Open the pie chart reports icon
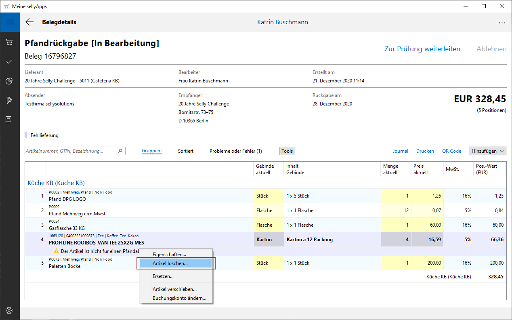The width and height of the screenshot is (512, 320). 10,81
